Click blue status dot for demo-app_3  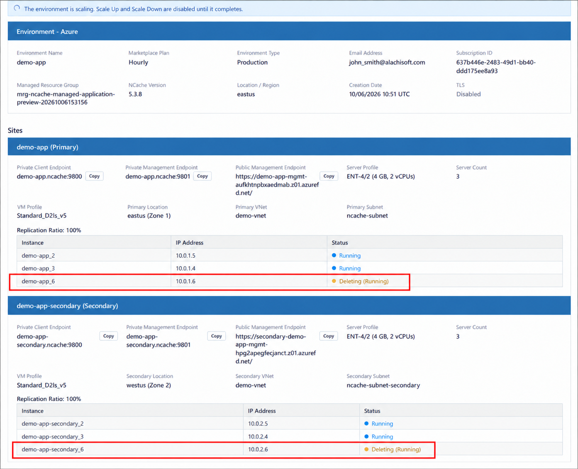point(334,268)
